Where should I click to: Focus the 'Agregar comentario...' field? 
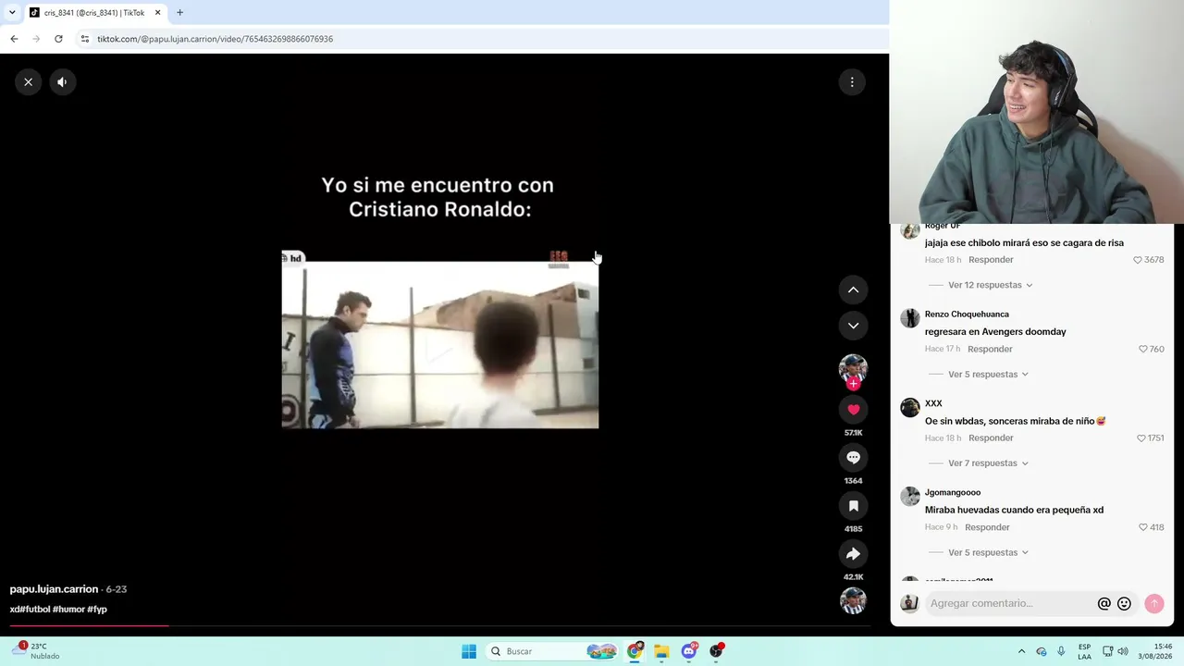1009,603
